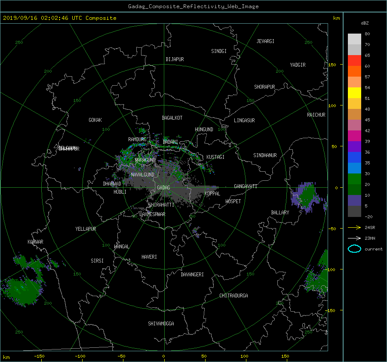The width and height of the screenshot is (387, 362).
Task: Click the NARAGUND city label
Action: pyautogui.click(x=145, y=160)
